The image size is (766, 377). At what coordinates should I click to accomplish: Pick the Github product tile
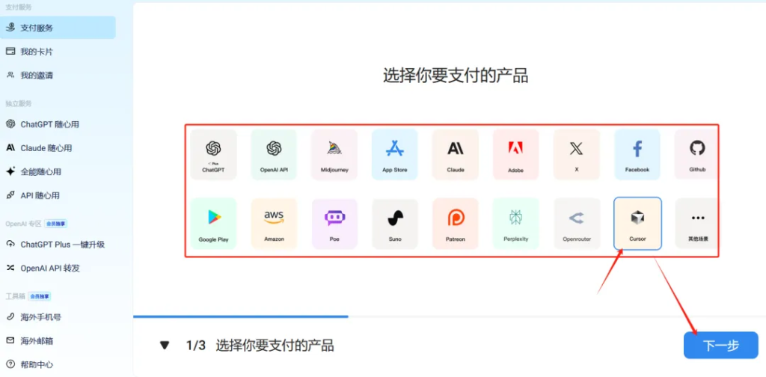(697, 154)
